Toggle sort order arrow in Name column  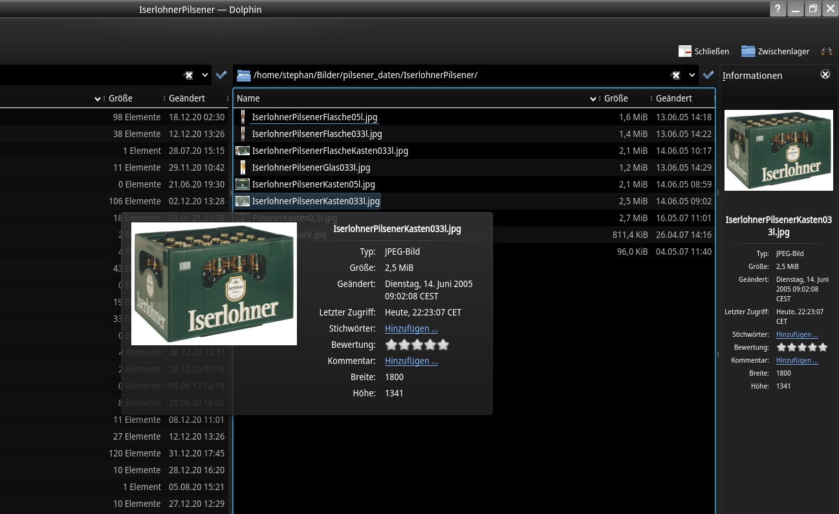pyautogui.click(x=593, y=99)
